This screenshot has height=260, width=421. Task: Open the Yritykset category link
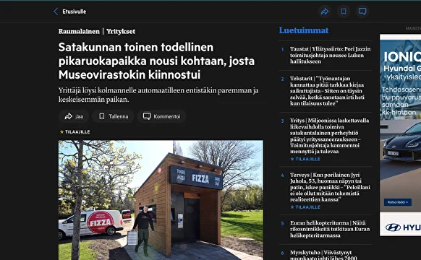(121, 31)
